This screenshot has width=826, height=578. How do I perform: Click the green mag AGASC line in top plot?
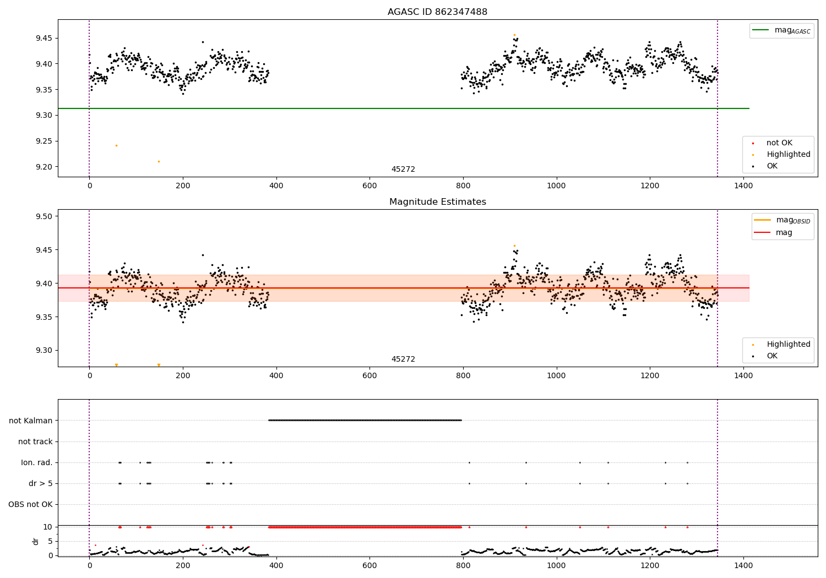[x=404, y=108]
